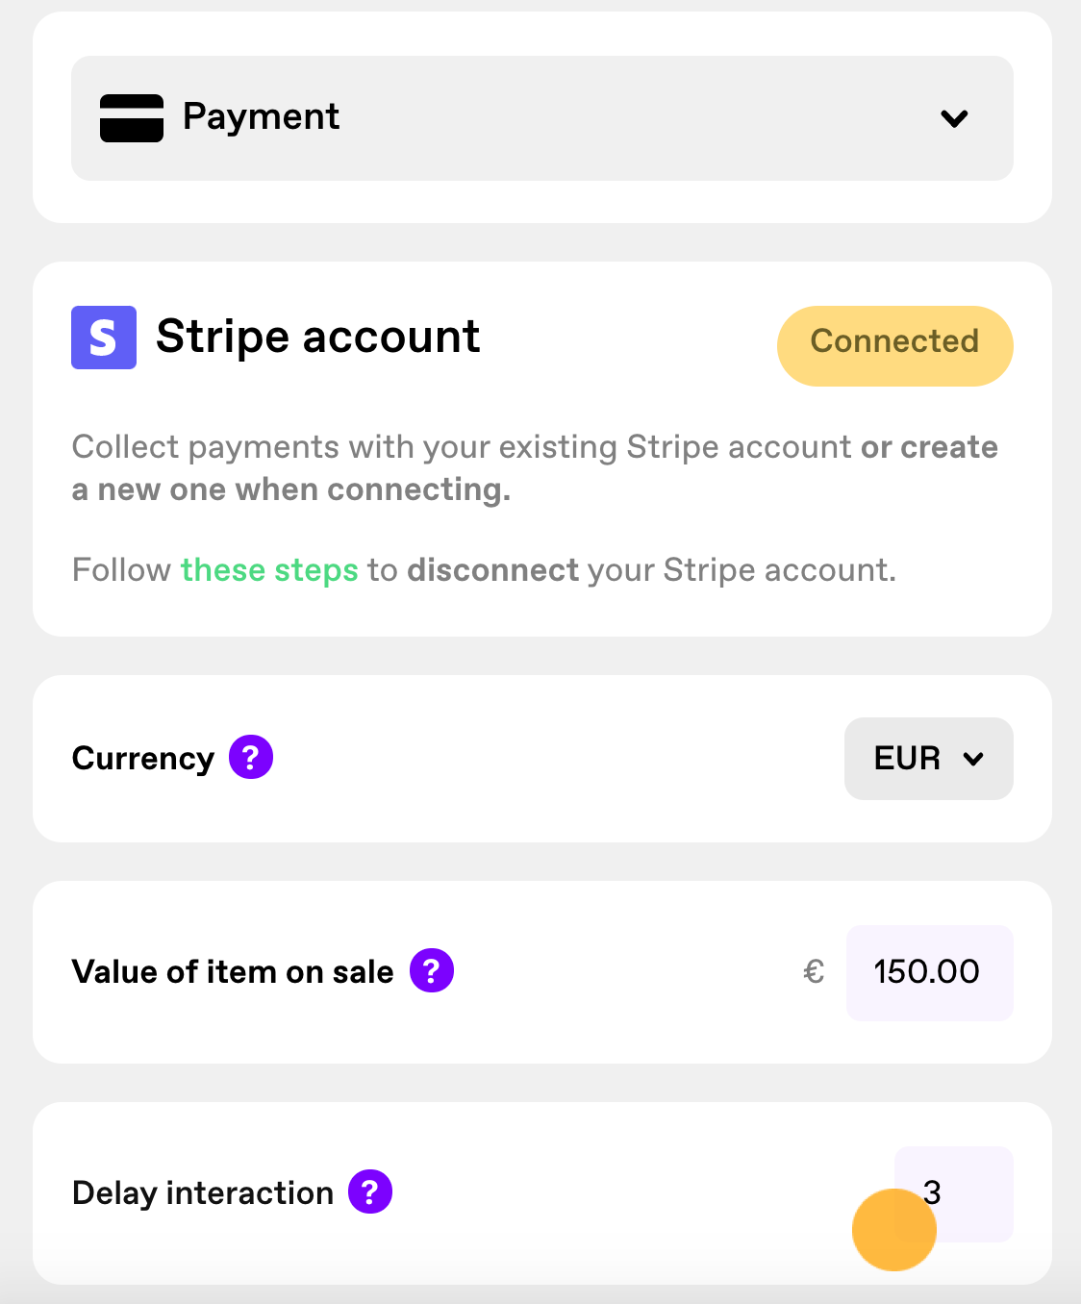Click the credit card Payment icon
This screenshot has height=1304, width=1081.
coord(132,118)
